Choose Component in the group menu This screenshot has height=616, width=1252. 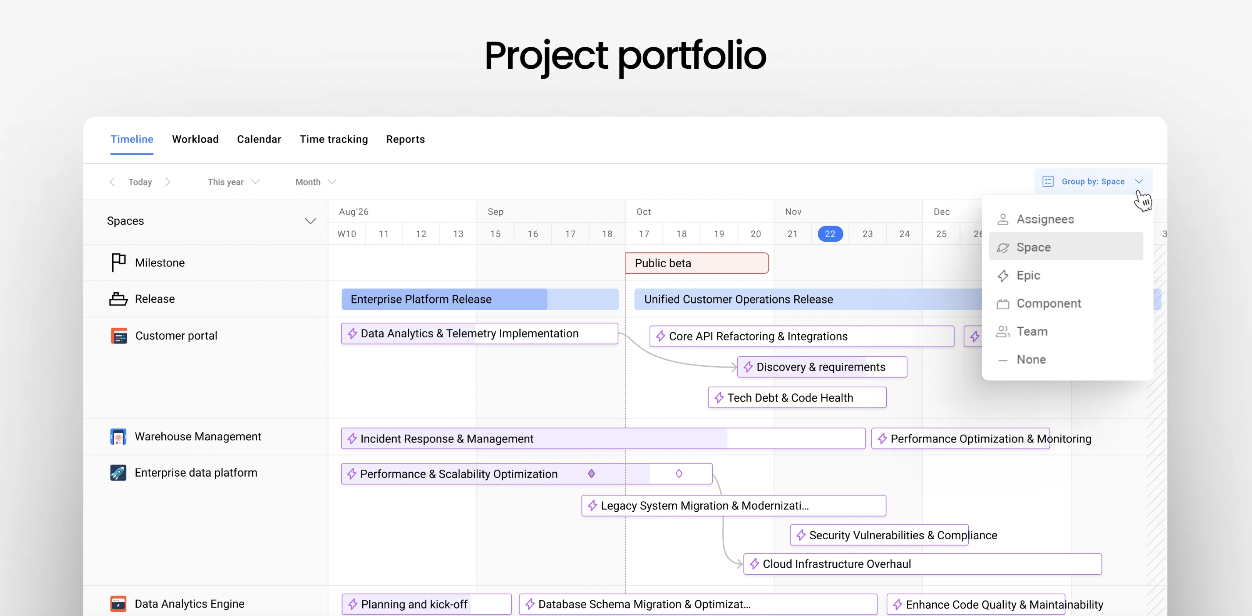coord(1066,303)
